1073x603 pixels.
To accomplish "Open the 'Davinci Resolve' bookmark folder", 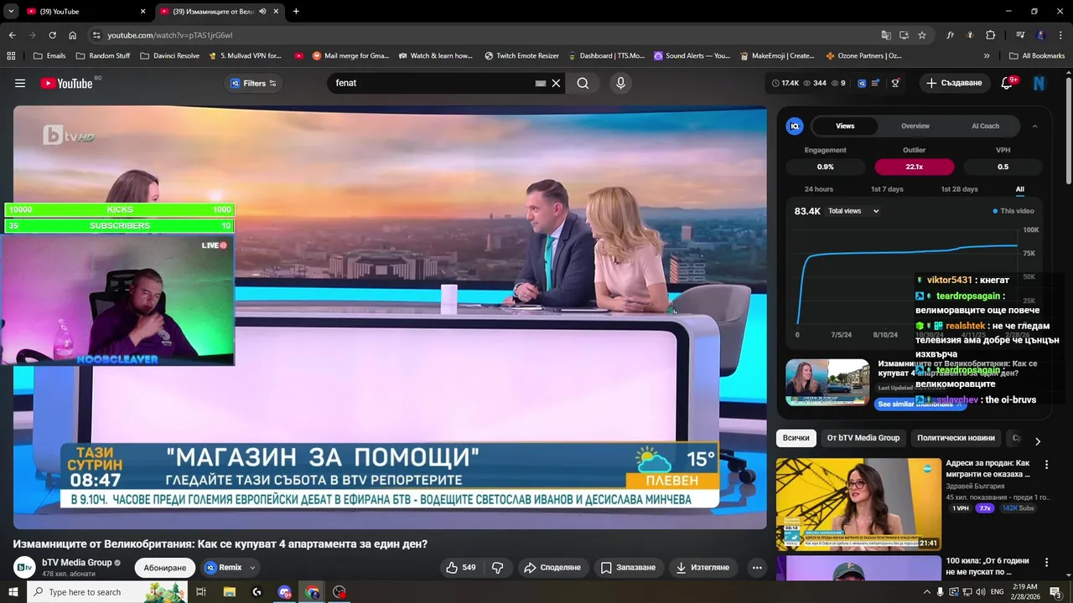I will [170, 56].
